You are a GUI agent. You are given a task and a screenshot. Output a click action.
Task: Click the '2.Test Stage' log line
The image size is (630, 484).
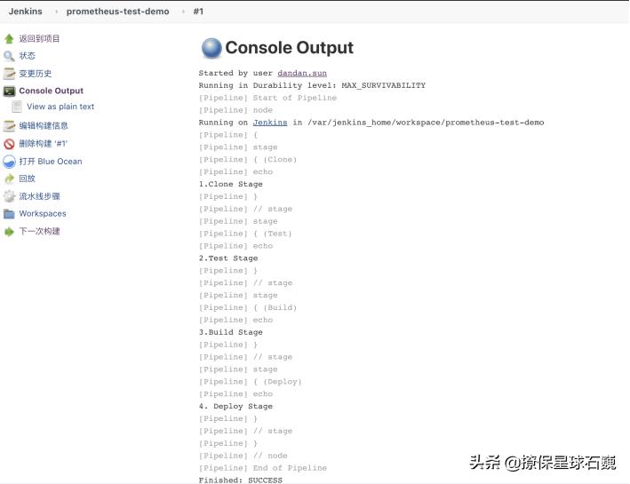(x=228, y=258)
